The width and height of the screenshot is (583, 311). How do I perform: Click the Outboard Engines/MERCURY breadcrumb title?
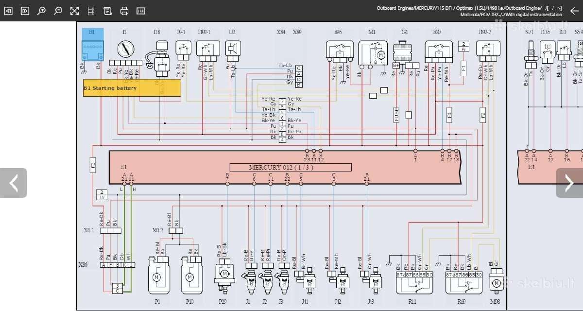click(469, 8)
